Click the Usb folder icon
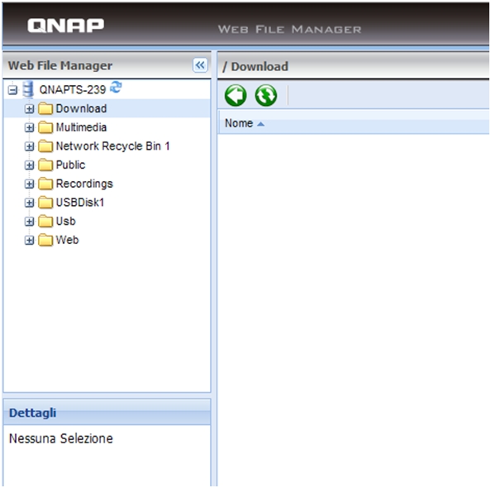The height and width of the screenshot is (488, 491). pyautogui.click(x=45, y=222)
